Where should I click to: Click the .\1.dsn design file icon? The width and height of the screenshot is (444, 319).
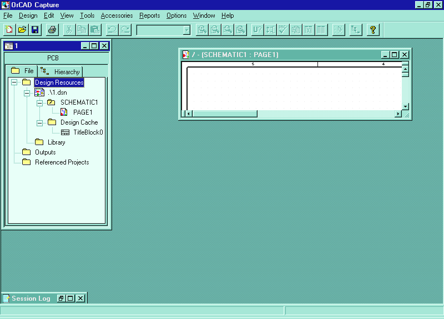tap(39, 92)
